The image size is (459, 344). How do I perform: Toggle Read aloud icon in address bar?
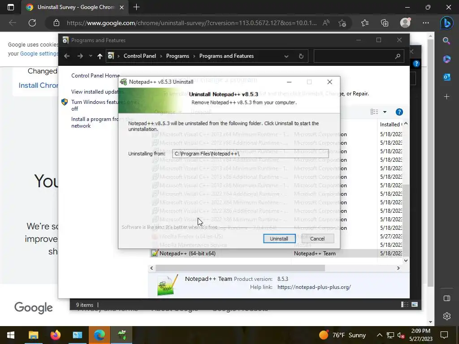coord(326,23)
